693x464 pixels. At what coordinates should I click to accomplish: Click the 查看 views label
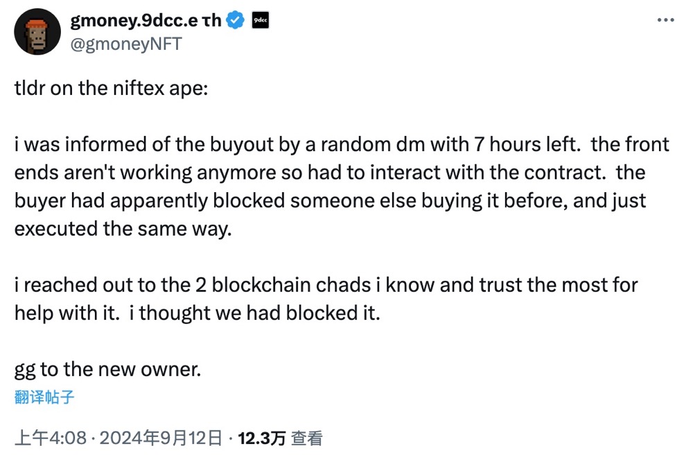306,438
